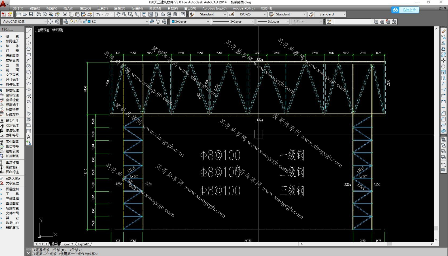The height and width of the screenshot is (256, 448).
Task: Click the 二维线框 visual style label
Action: tap(55, 30)
